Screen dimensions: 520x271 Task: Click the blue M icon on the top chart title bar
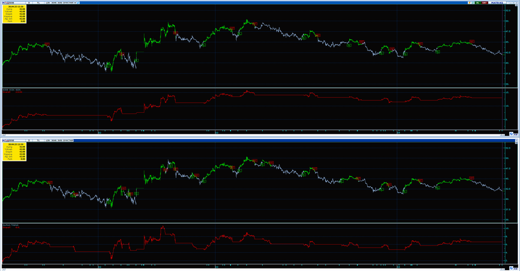pyautogui.click(x=4, y=2)
